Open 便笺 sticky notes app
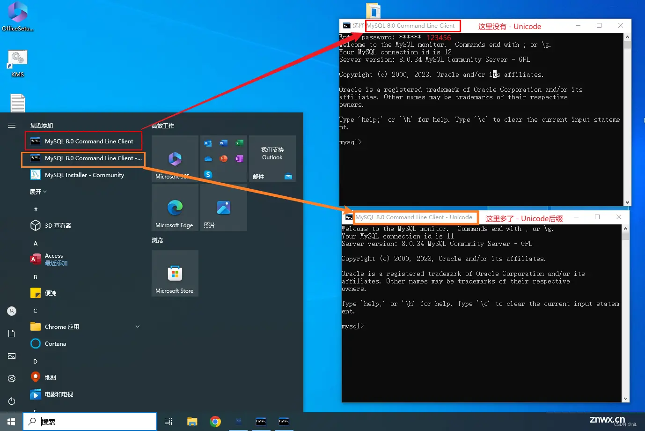 [x=83, y=293]
